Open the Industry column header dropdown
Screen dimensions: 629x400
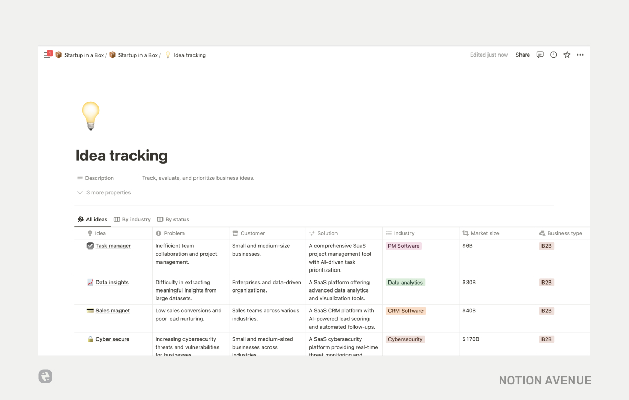402,233
